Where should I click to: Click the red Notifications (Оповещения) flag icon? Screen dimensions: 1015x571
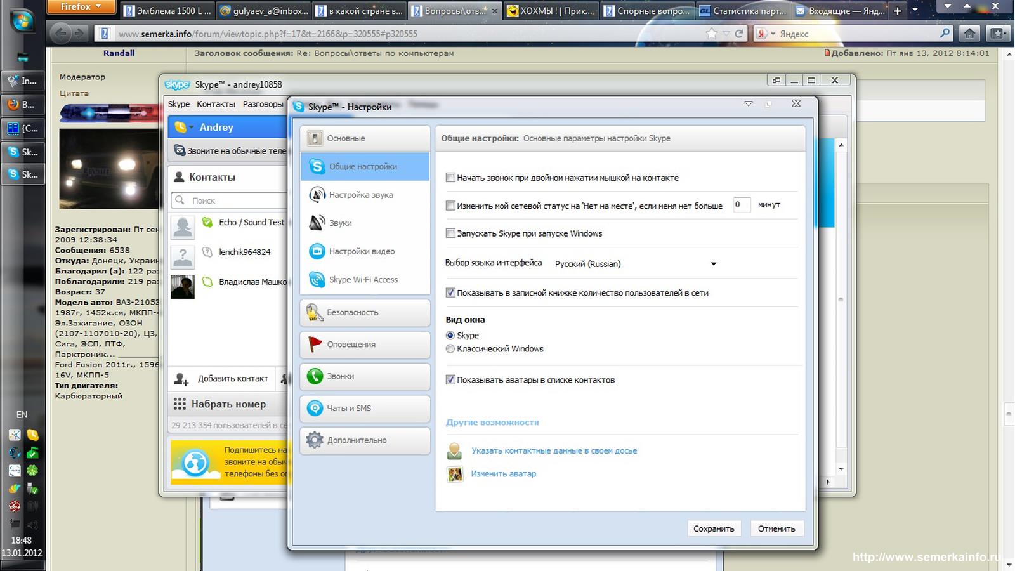[315, 344]
